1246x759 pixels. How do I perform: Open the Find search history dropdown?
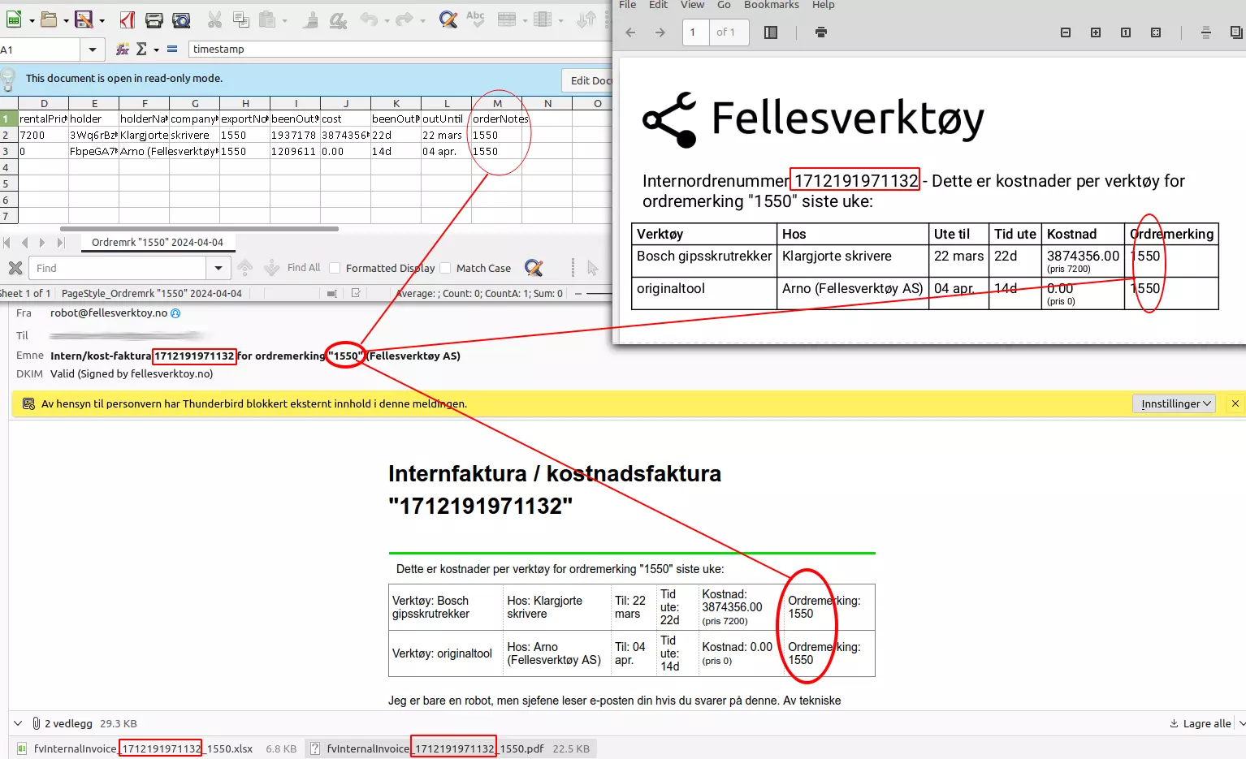point(217,268)
